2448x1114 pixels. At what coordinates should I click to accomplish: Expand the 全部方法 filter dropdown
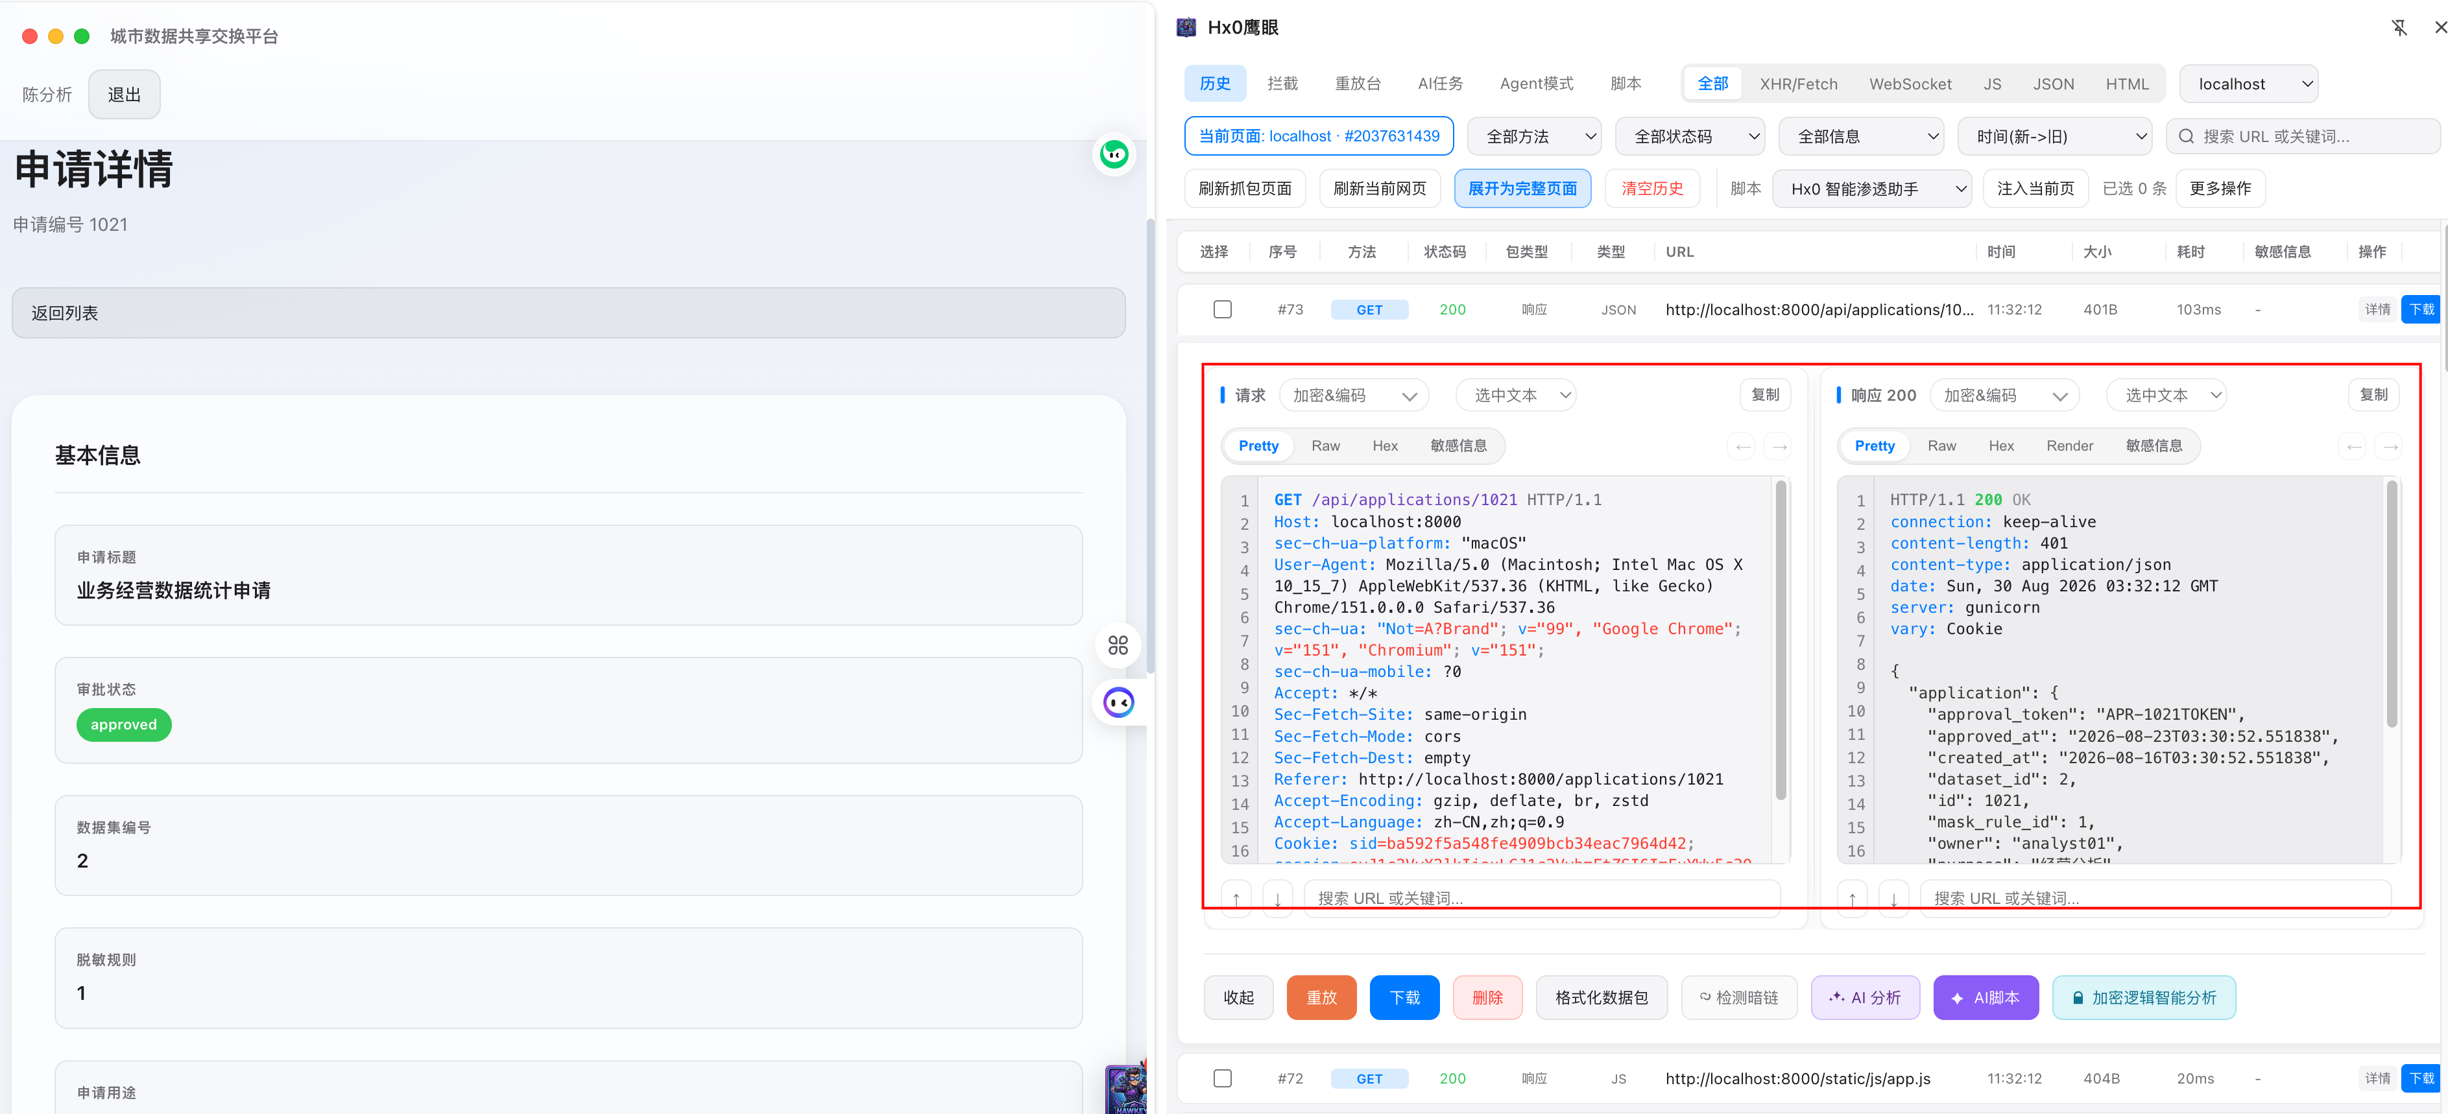pyautogui.click(x=1534, y=137)
